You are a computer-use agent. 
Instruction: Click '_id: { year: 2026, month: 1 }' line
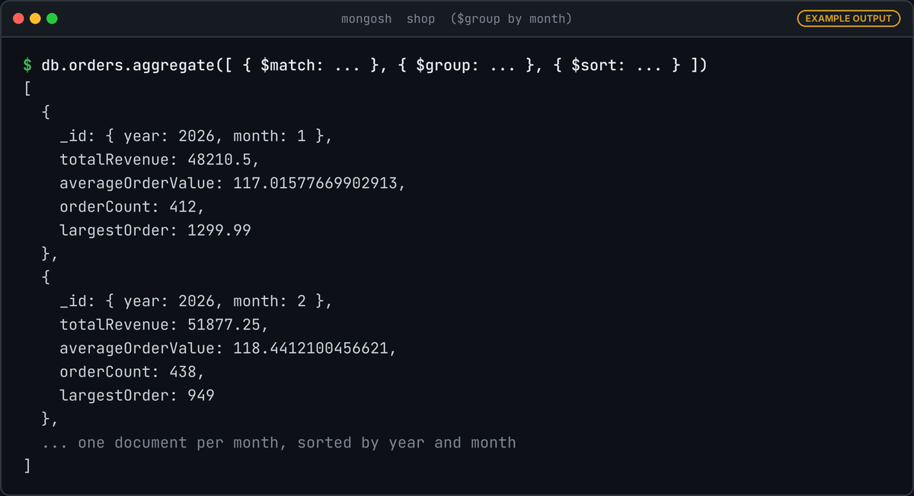pos(197,136)
